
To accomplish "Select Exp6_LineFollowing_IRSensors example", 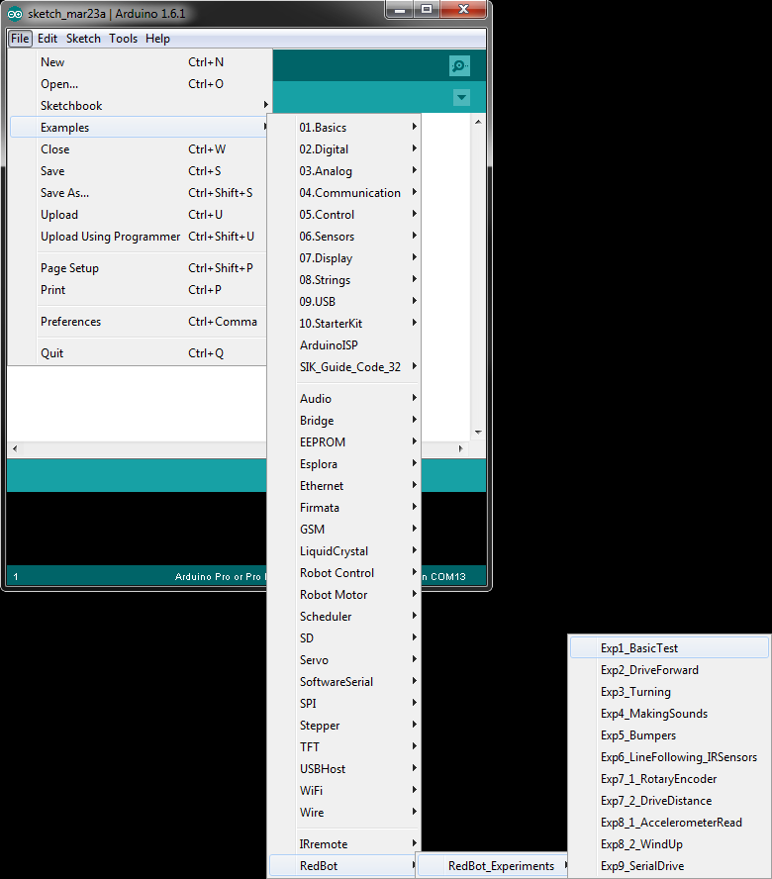I will click(x=678, y=757).
